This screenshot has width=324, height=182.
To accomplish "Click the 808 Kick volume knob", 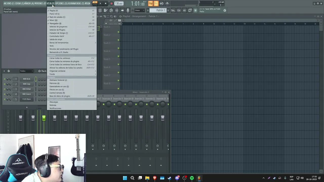I will 10,79.
